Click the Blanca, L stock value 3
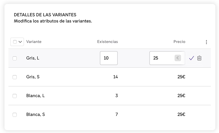This screenshot has width=219, height=133. point(117,96)
